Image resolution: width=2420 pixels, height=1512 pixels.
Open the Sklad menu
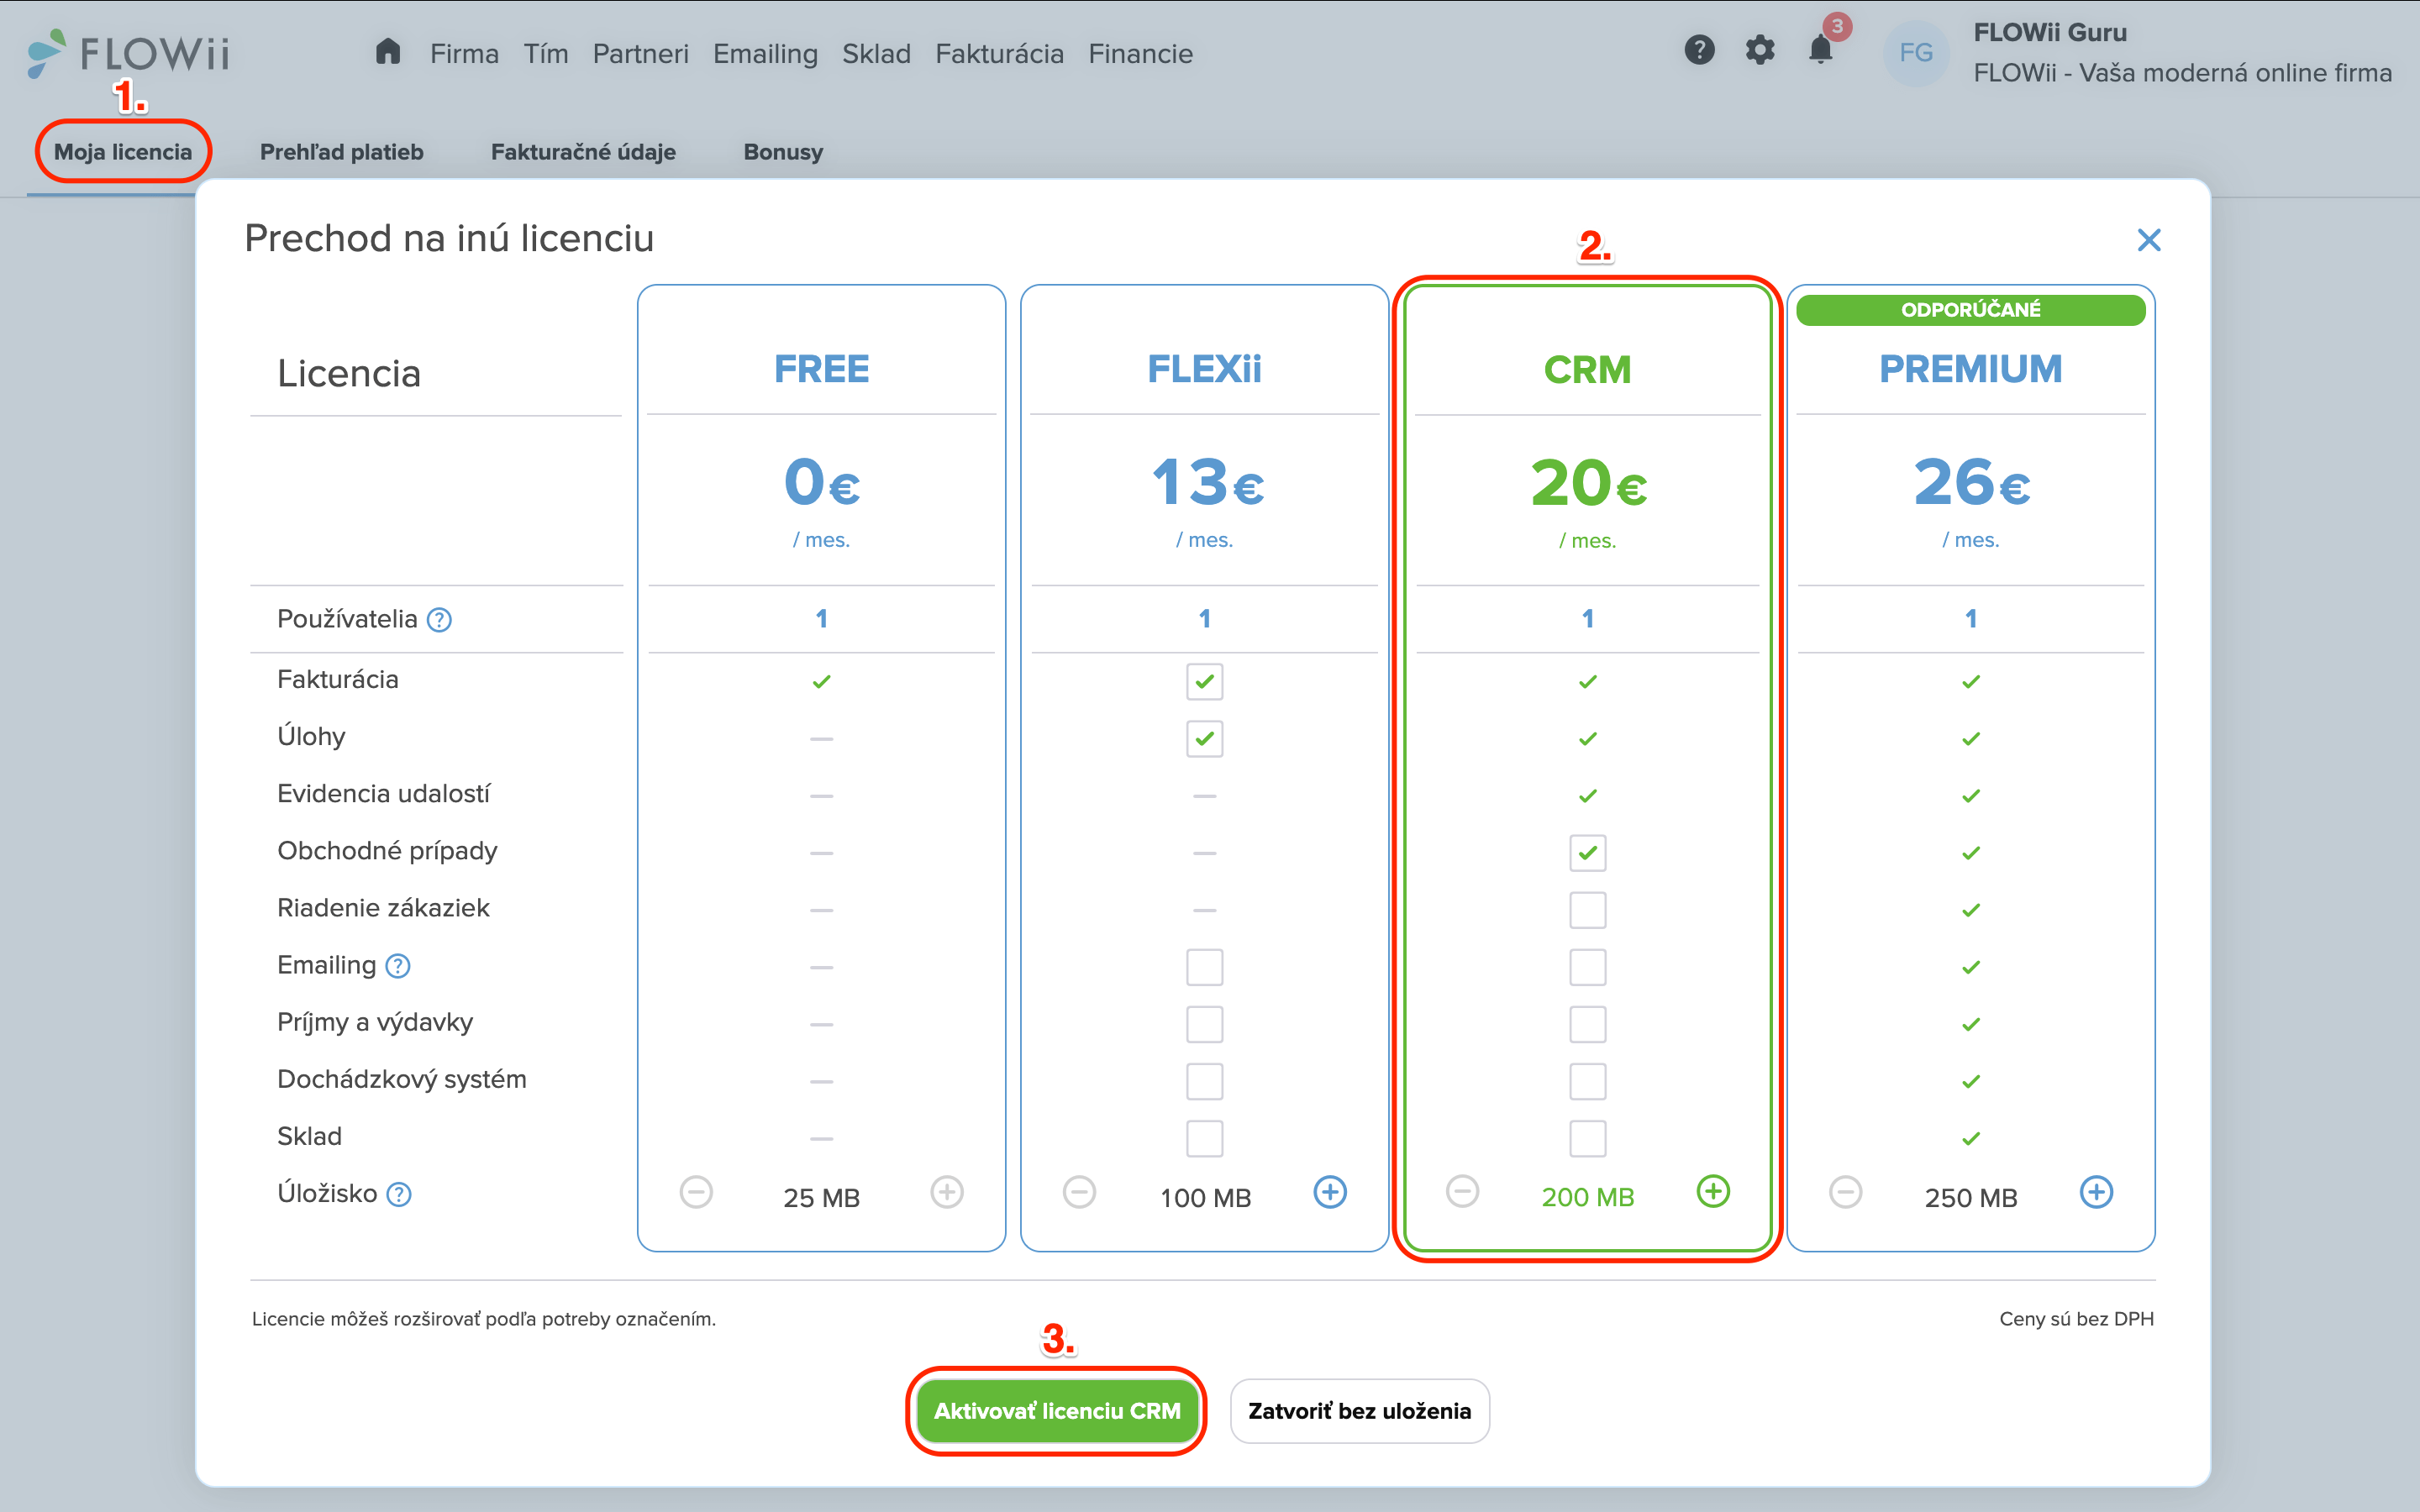[x=876, y=54]
